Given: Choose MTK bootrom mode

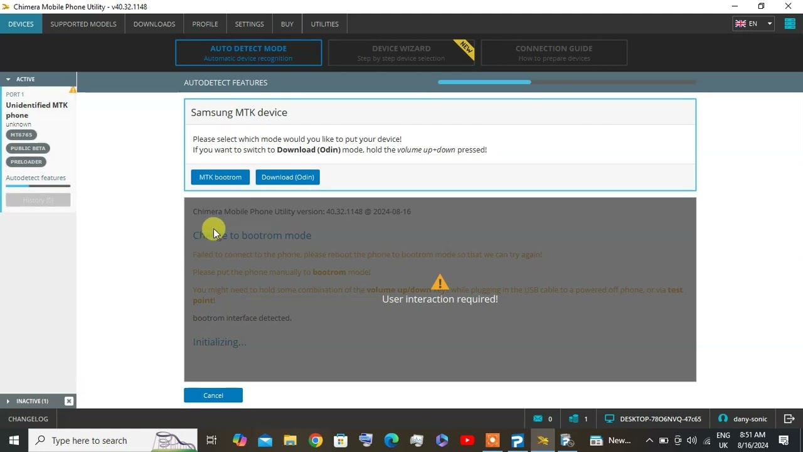Looking at the screenshot, I should tap(220, 177).
